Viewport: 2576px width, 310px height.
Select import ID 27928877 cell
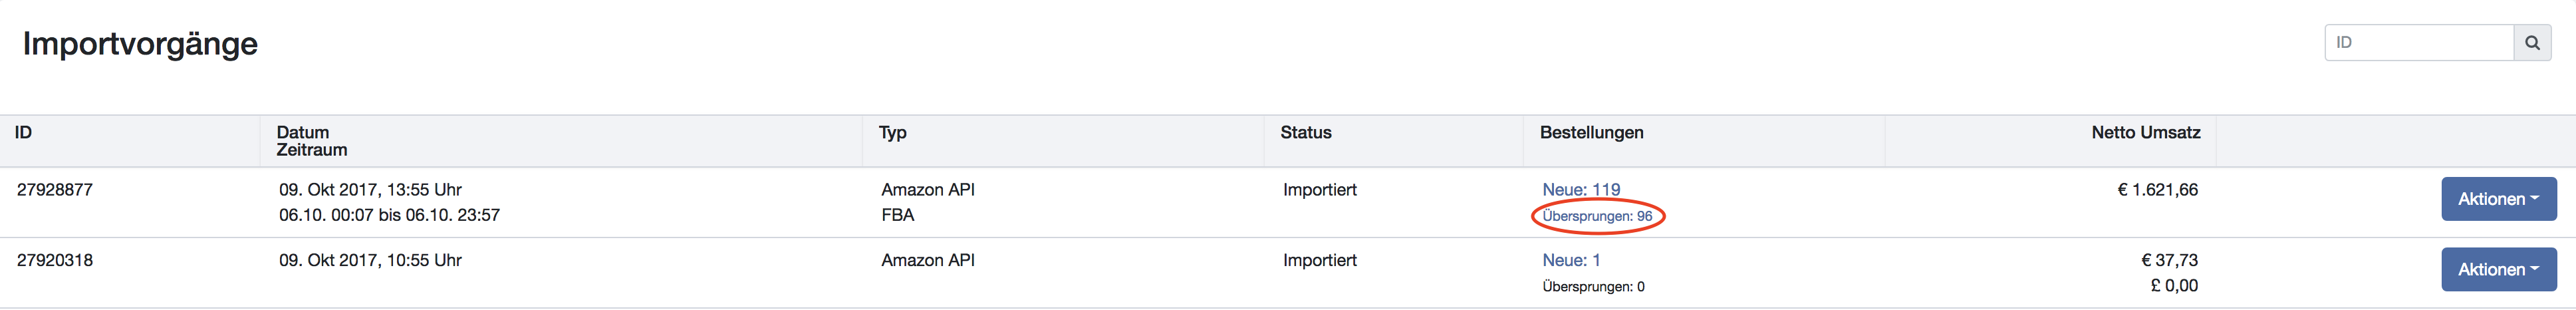[55, 190]
